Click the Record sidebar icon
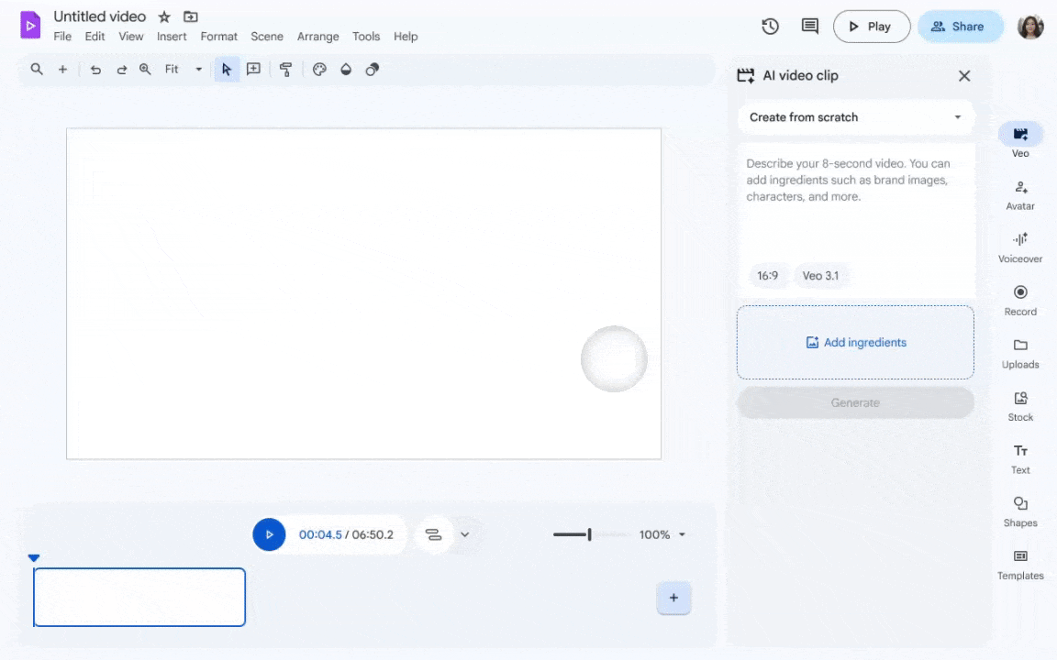 pos(1020,300)
